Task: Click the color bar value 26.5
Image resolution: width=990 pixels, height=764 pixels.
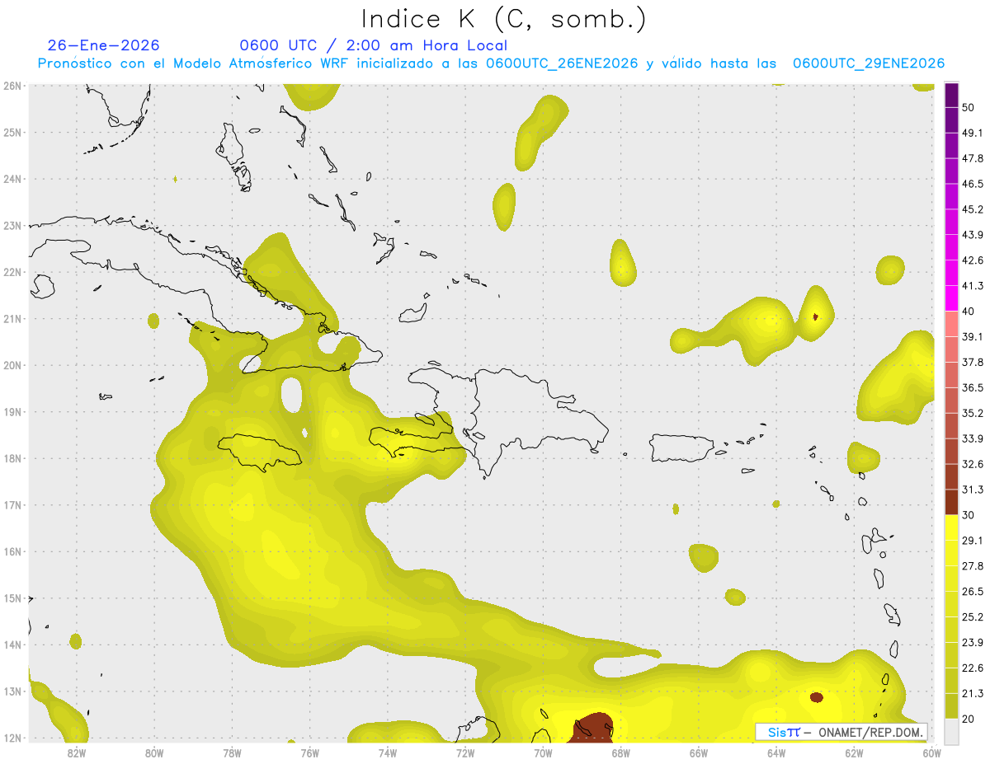Action: [x=973, y=592]
